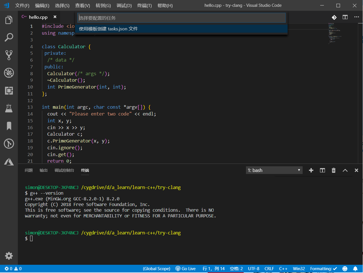Open the 转到(G) menu
363x273 pixels.
point(103,5)
